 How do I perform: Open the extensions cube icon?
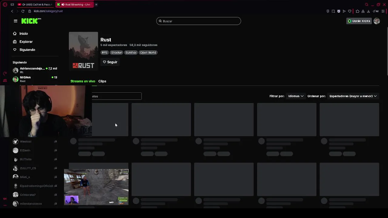[x=357, y=11]
